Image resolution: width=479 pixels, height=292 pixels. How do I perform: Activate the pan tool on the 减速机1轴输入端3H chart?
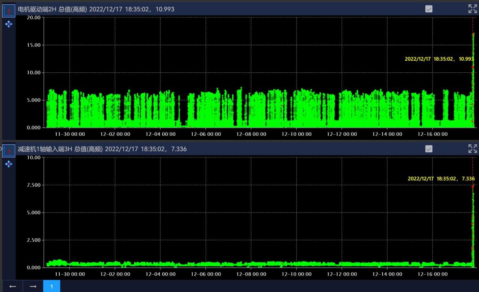click(9, 164)
